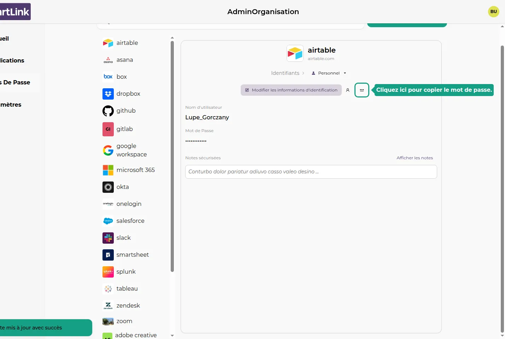Expand the Personnel dropdown
This screenshot has width=505, height=339.
click(x=329, y=73)
